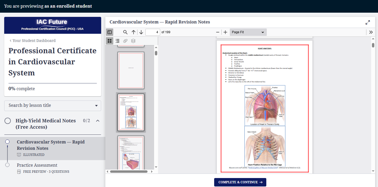Expand the lesson viewer to fullscreen
The width and height of the screenshot is (378, 187).
click(368, 22)
